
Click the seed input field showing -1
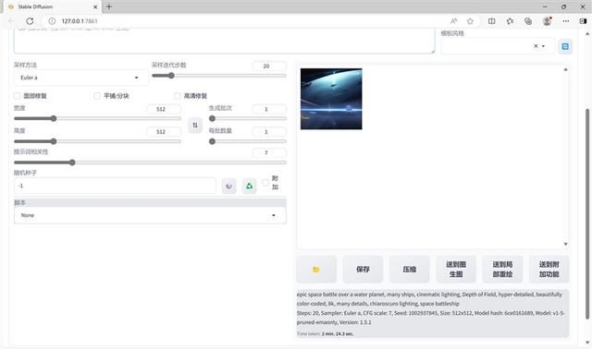(x=115, y=186)
